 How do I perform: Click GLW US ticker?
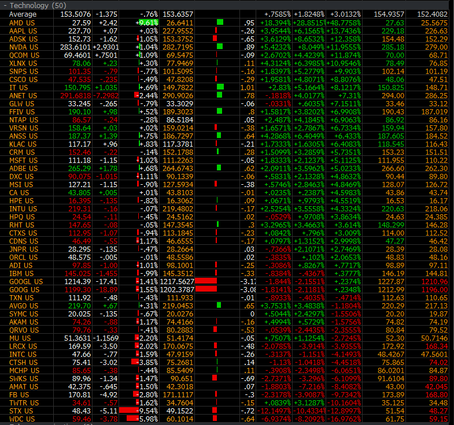22,104
